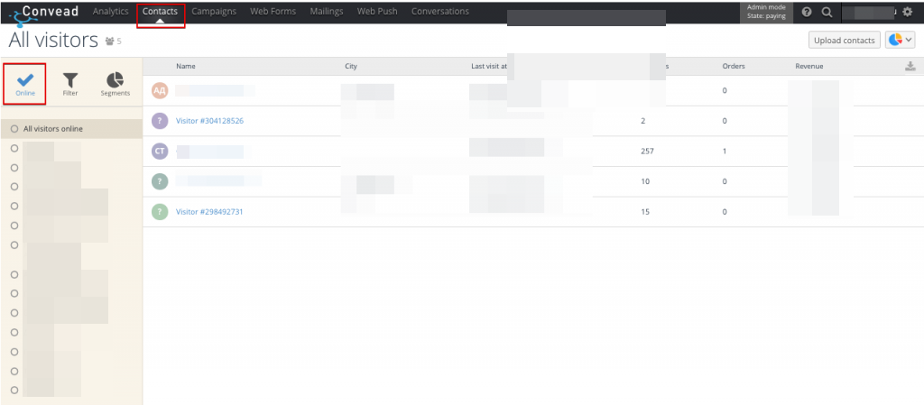Sort by the City column
924x405 pixels.
[351, 66]
